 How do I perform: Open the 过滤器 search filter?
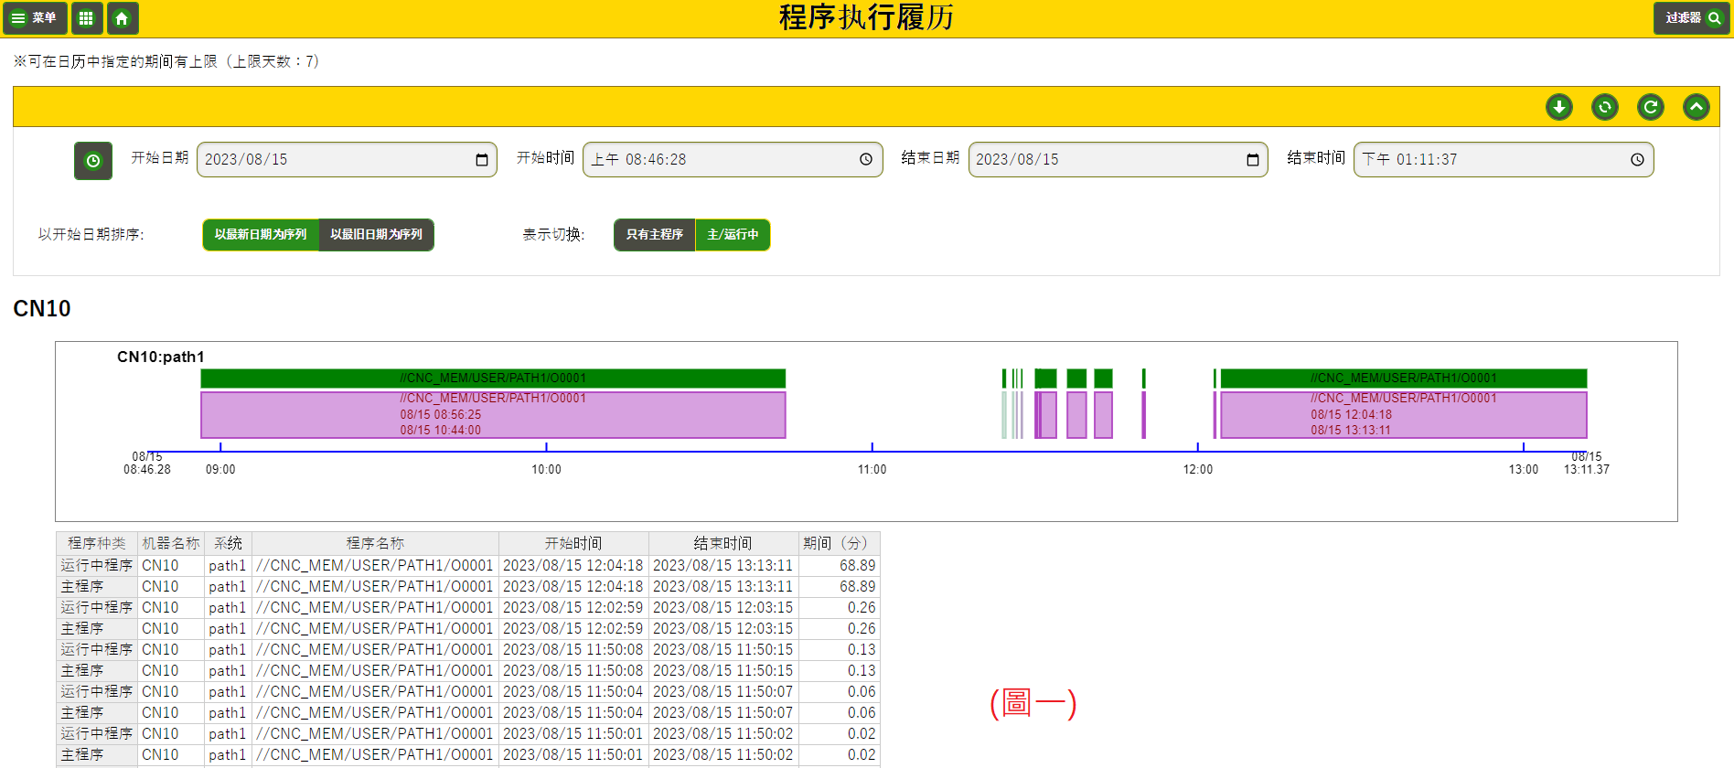pos(1691,18)
